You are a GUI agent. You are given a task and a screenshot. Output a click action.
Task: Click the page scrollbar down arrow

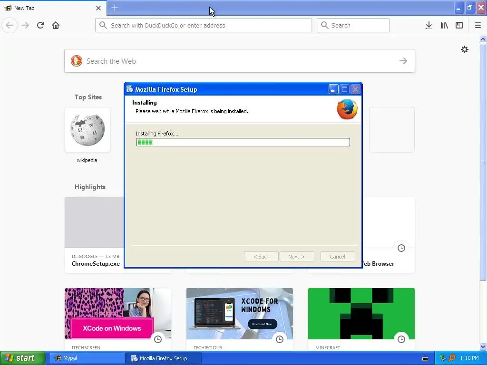click(483, 346)
